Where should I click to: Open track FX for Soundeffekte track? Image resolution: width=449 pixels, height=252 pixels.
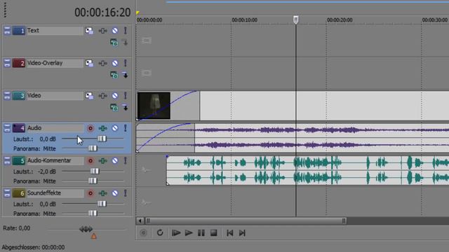[103, 193]
